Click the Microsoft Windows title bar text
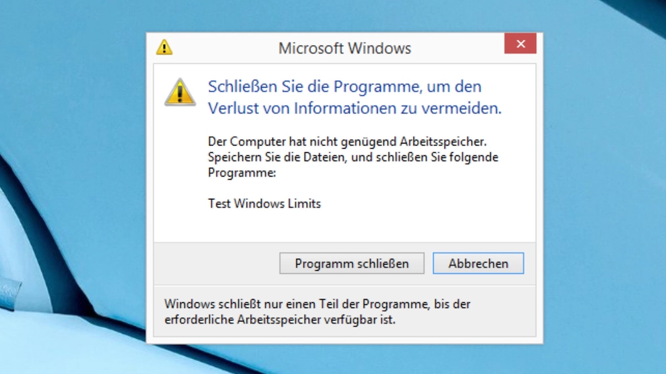Image resolution: width=666 pixels, height=374 pixels. click(345, 48)
